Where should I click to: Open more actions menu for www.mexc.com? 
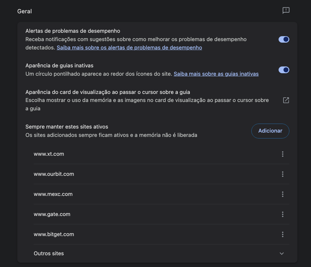click(x=283, y=194)
